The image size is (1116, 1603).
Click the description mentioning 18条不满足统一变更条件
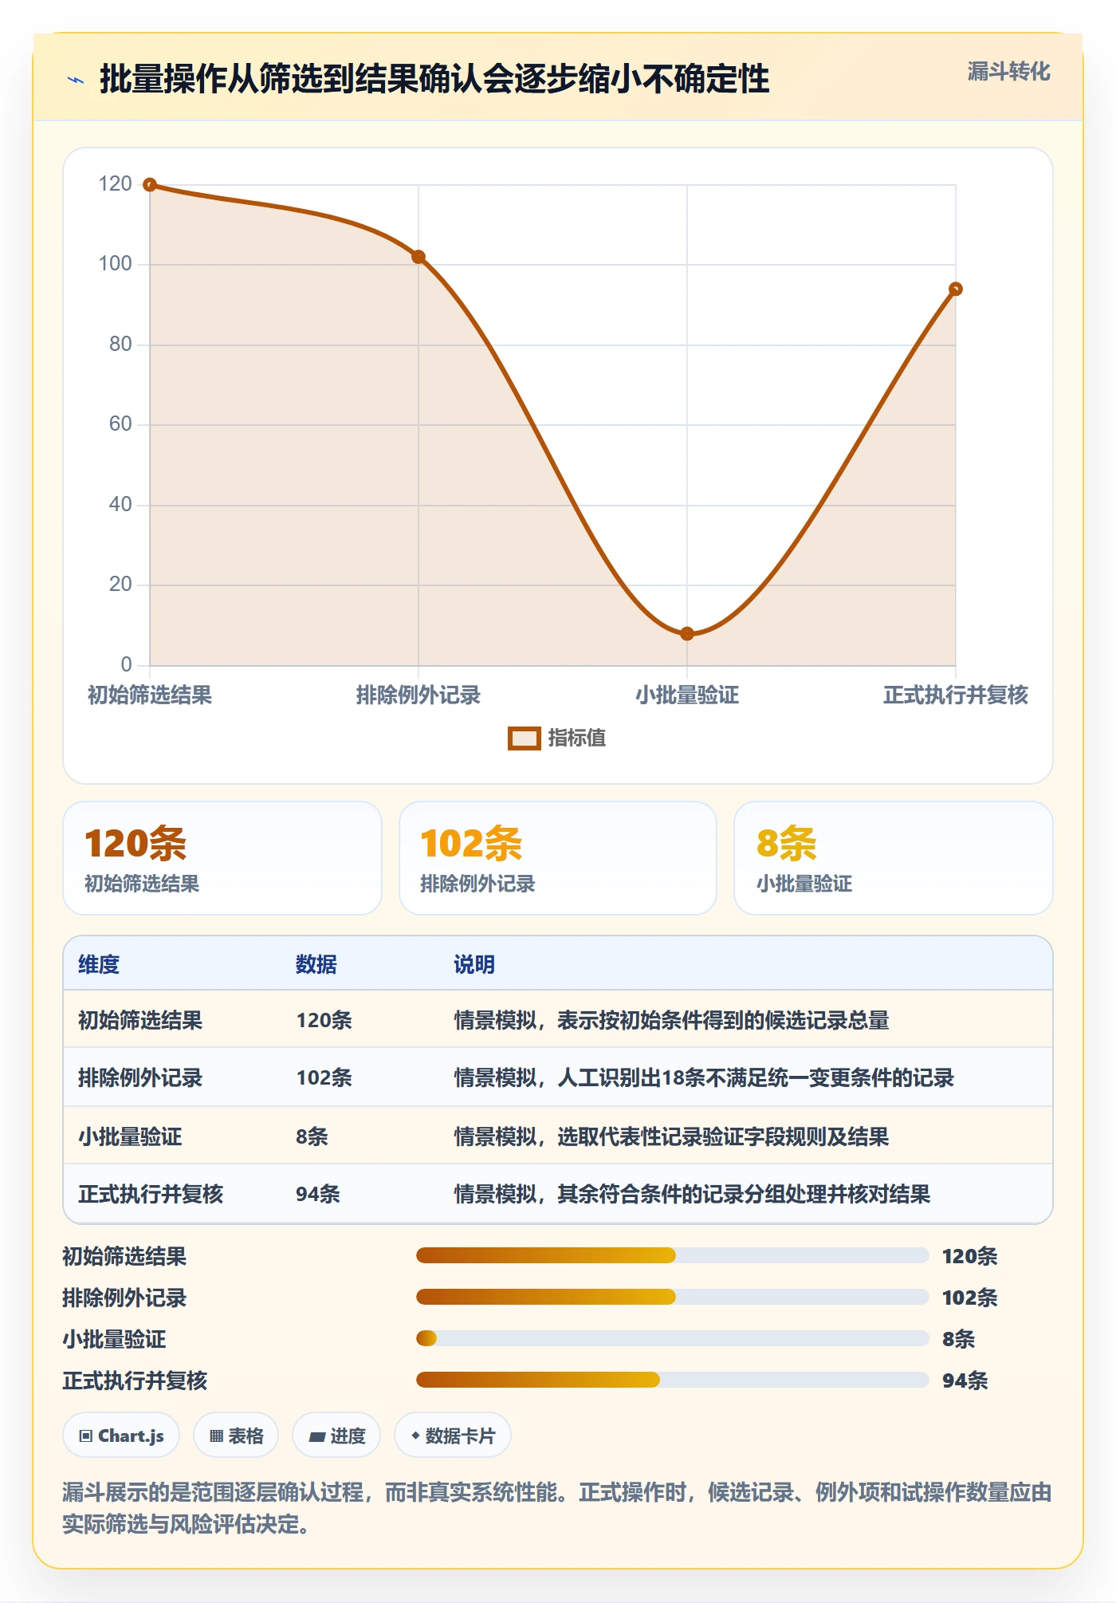pyautogui.click(x=704, y=1077)
